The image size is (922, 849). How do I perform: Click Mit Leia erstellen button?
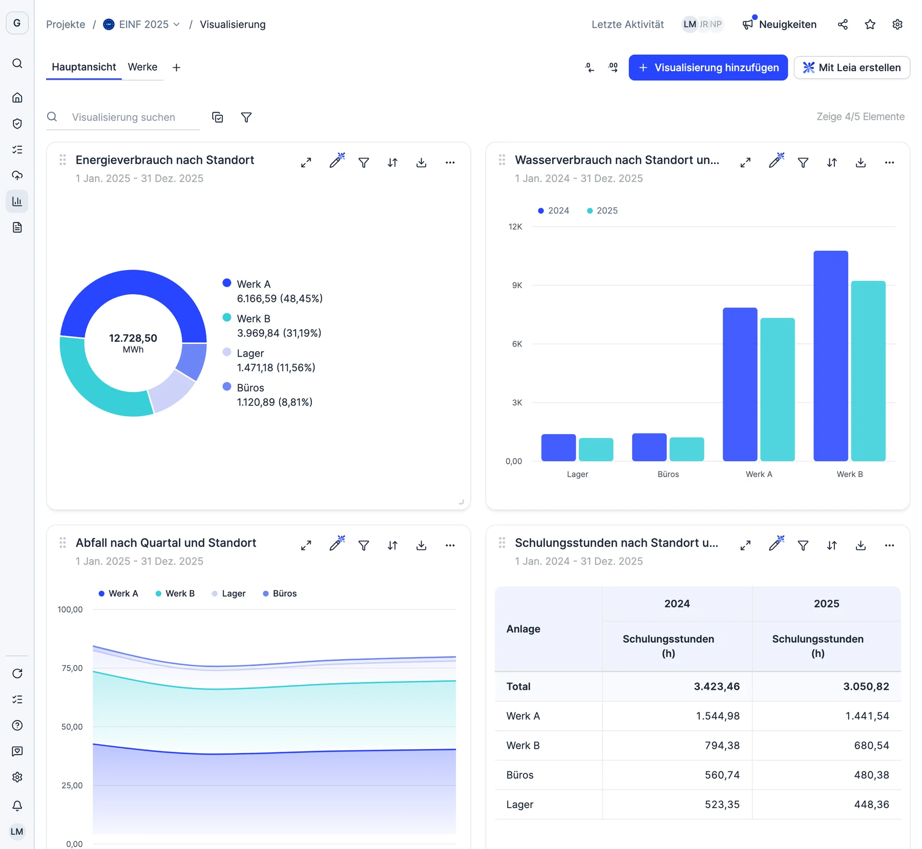pos(851,68)
